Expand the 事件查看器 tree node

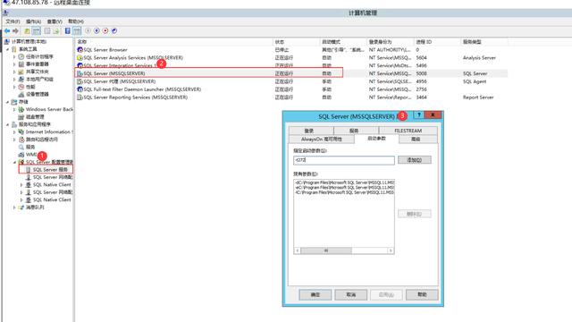(x=14, y=64)
